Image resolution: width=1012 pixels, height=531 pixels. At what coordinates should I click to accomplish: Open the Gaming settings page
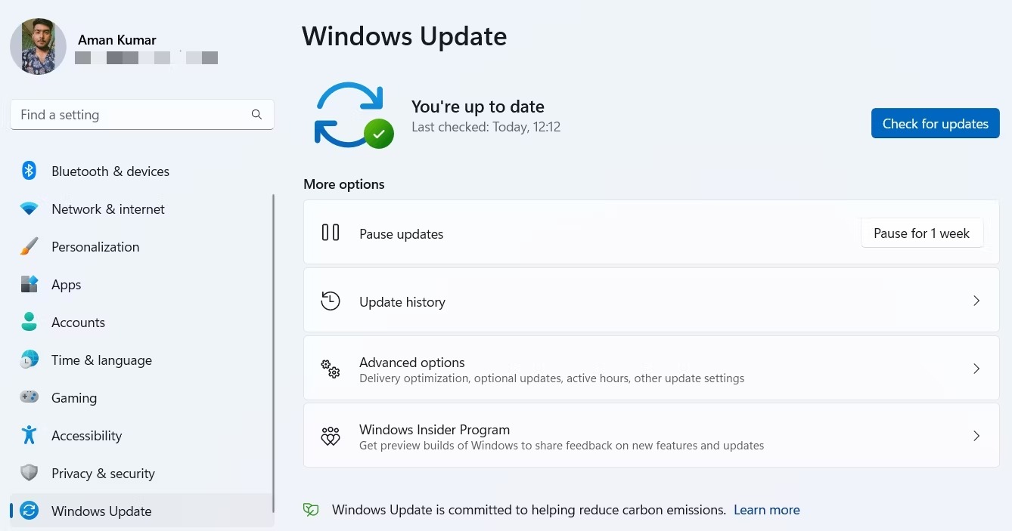coord(141,398)
